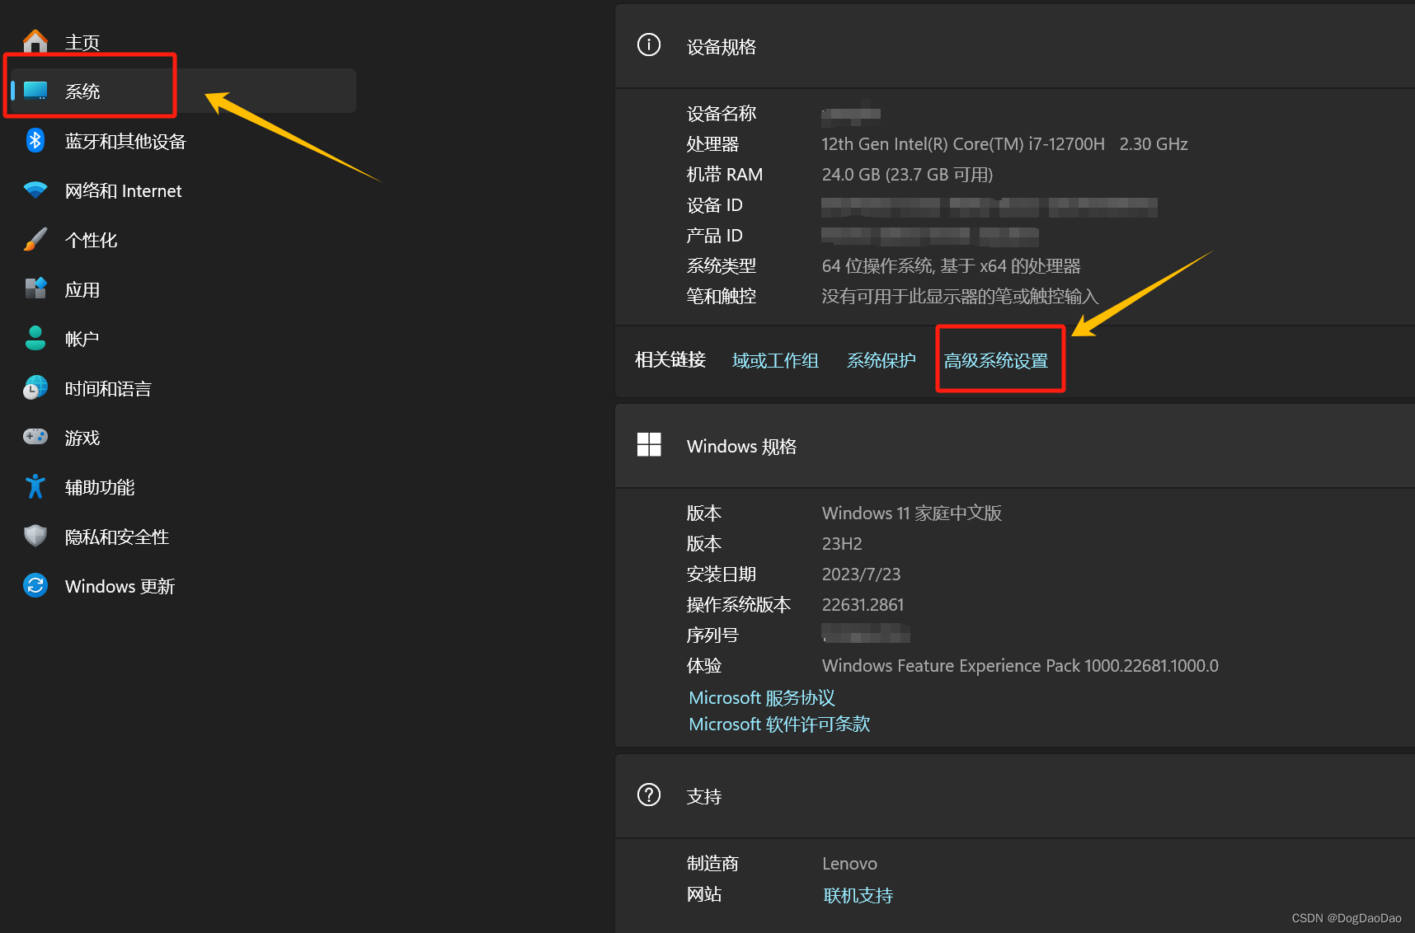Open the 辅助功能 accessibility icon
Viewport: 1415px width, 933px height.
[x=35, y=486]
